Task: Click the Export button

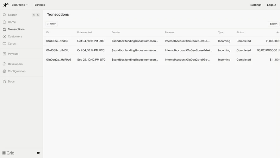Action: tap(273, 24)
